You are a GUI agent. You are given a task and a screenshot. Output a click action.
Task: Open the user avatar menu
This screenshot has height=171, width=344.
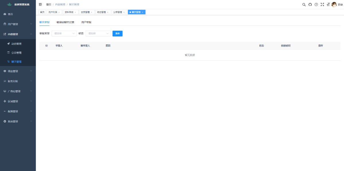pos(334,5)
